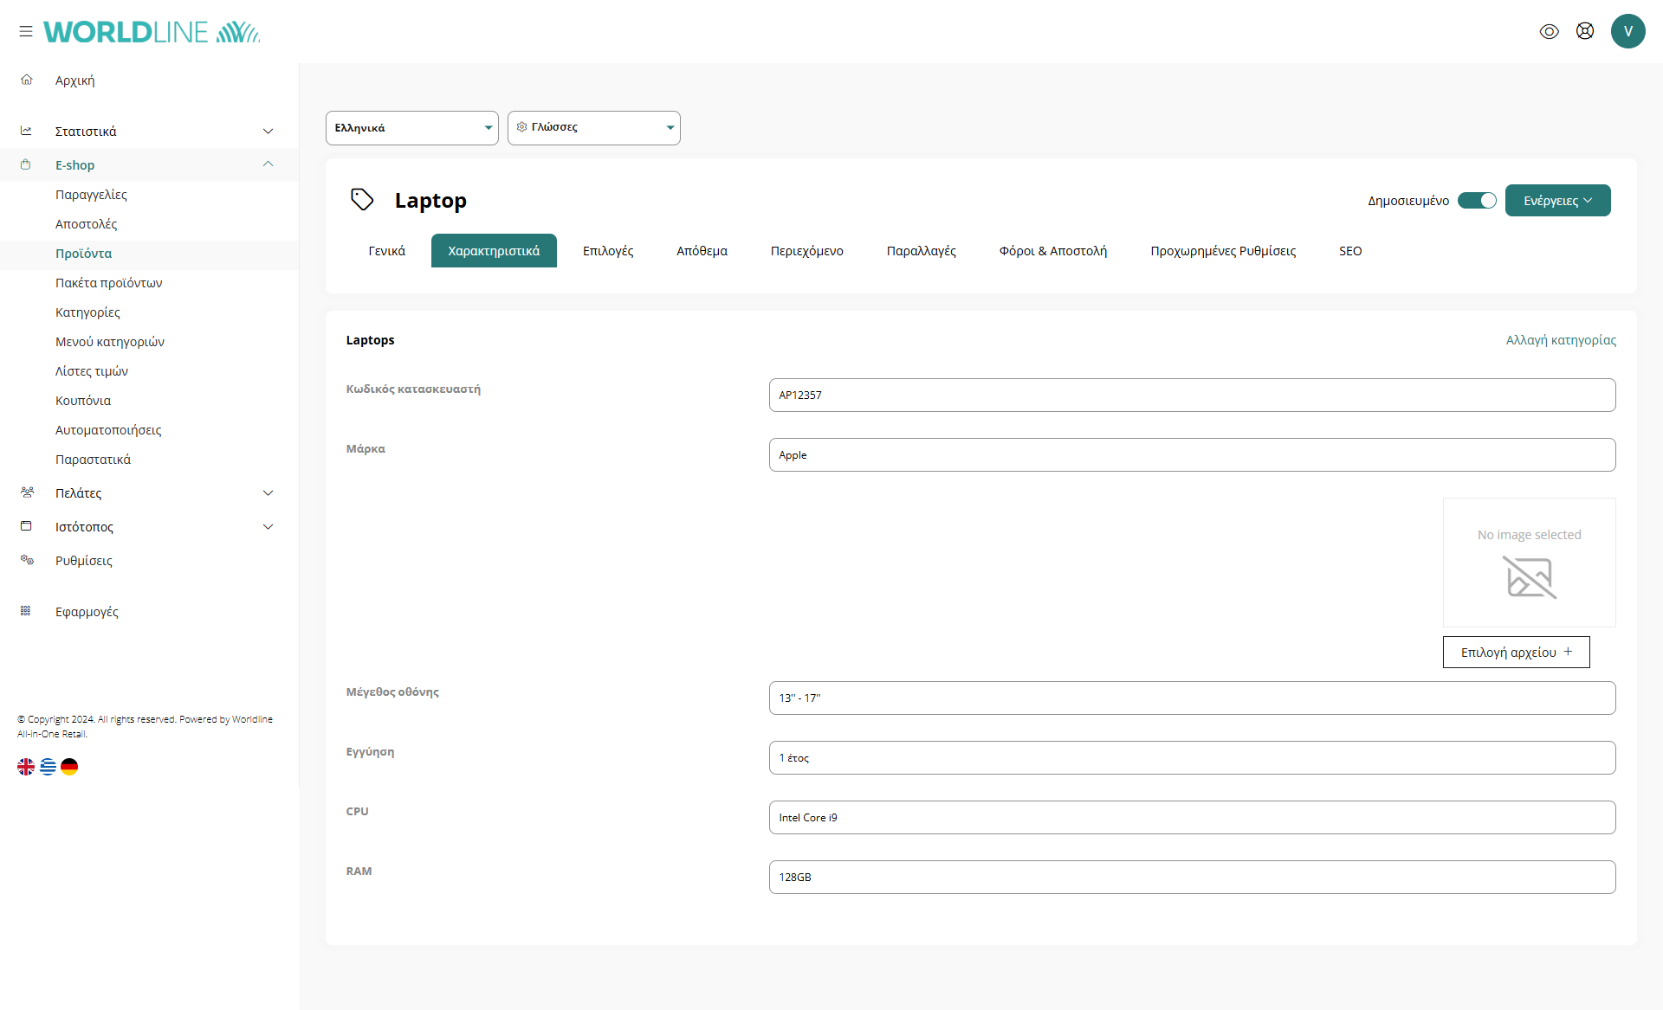This screenshot has width=1663, height=1010.
Task: Open the Γλώσσες dropdown
Action: pos(593,128)
